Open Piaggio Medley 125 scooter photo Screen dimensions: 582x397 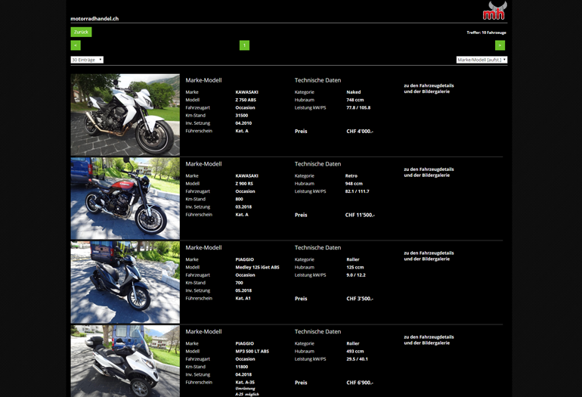(125, 282)
